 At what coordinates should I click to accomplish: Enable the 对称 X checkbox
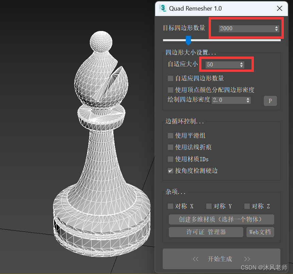[170, 206]
